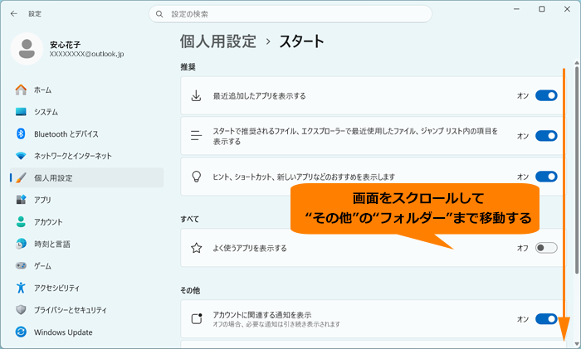581x349 pixels.
Task: Open Bluetooth とデバイス category
Action: click(x=86, y=134)
